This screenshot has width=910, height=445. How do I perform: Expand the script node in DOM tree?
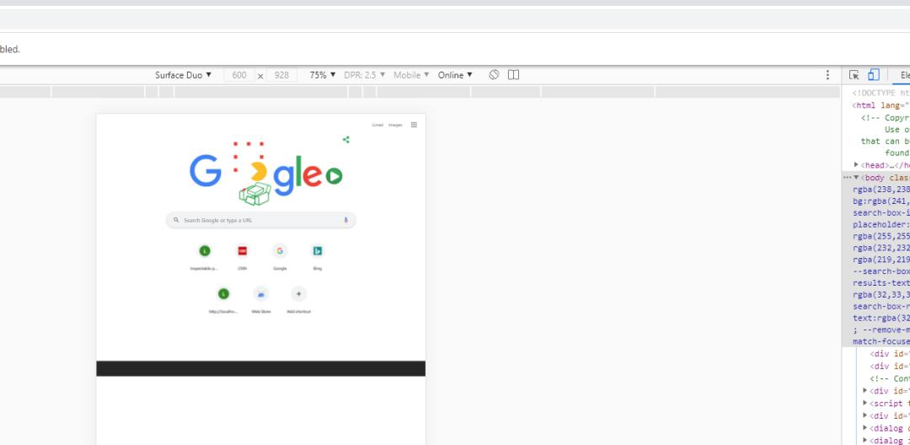865,403
